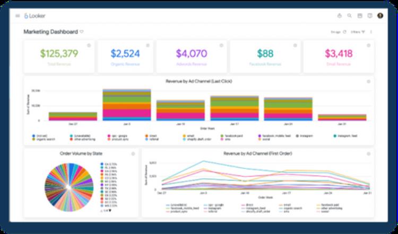398x234 pixels.
Task: Open Order Volume by State tile options
Action: coord(133,154)
